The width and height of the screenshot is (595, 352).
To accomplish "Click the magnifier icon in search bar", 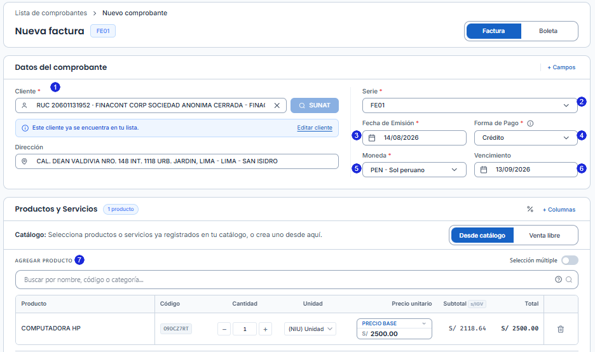I will pos(569,280).
